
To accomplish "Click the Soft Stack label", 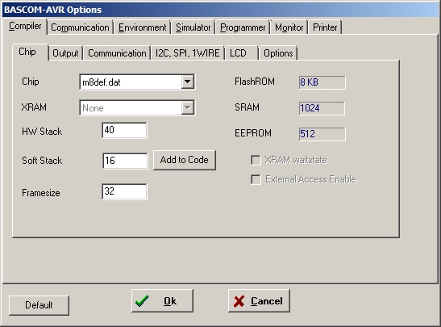I will [42, 161].
